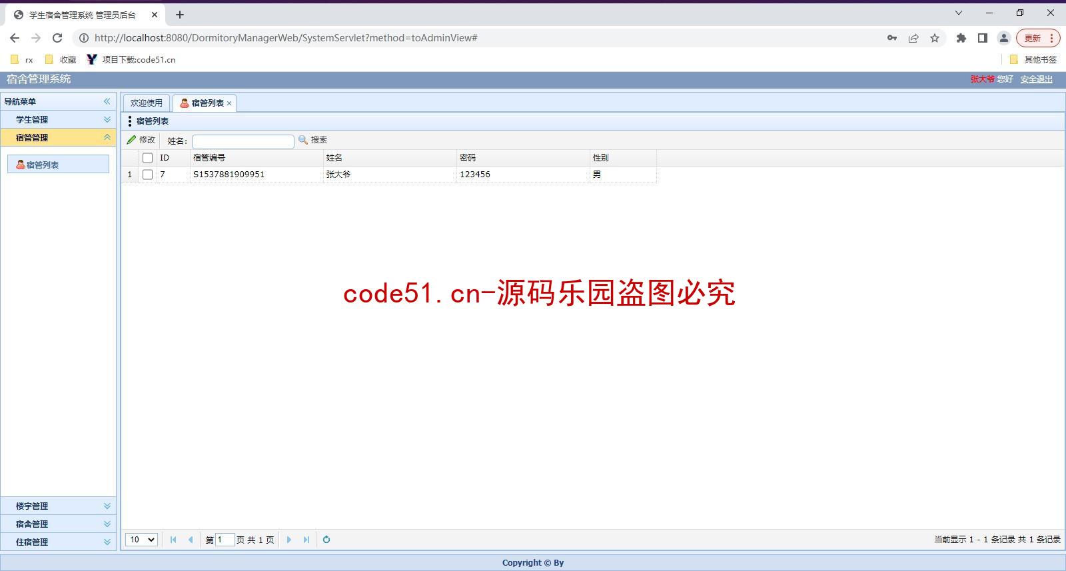
Task: Click browser forward arrow
Action: [36, 38]
